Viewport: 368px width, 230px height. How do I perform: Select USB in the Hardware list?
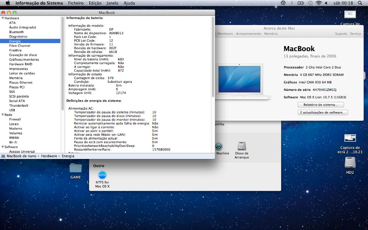12,110
